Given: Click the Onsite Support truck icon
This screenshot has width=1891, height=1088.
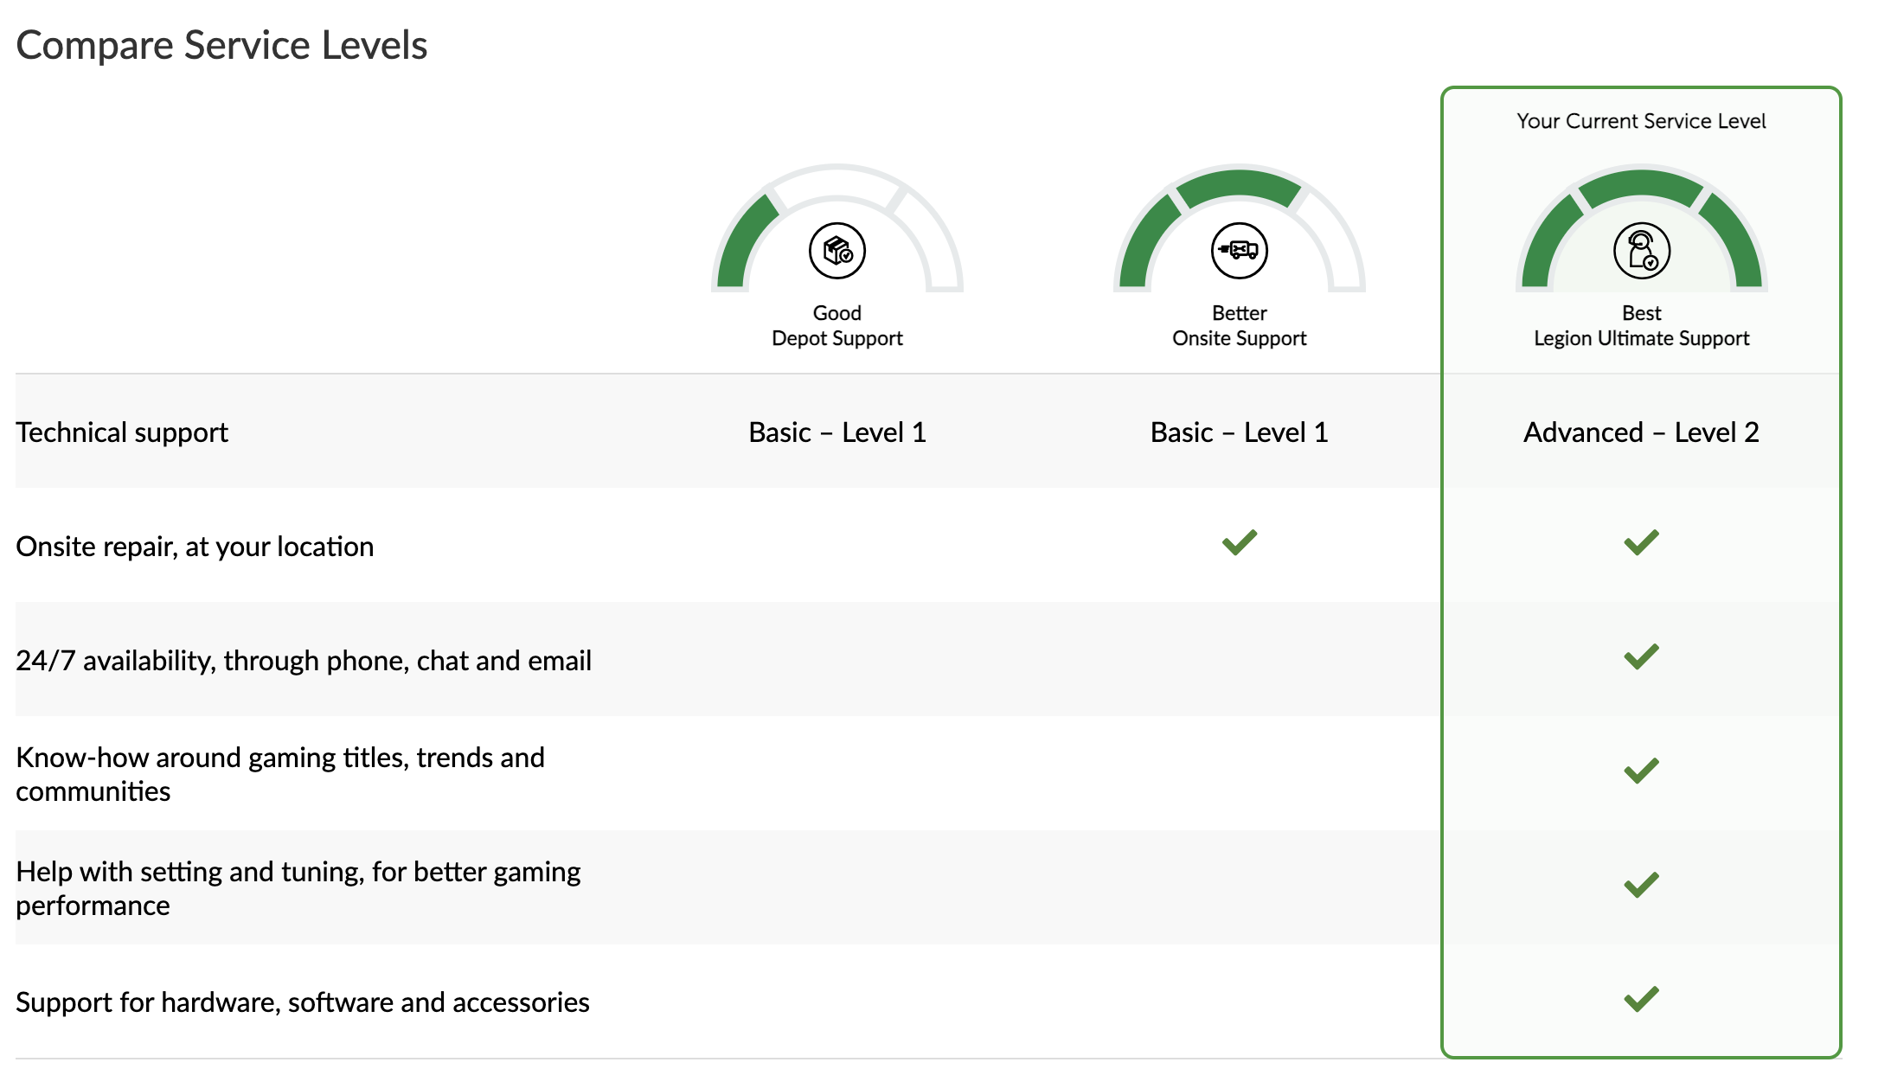Looking at the screenshot, I should [1239, 251].
